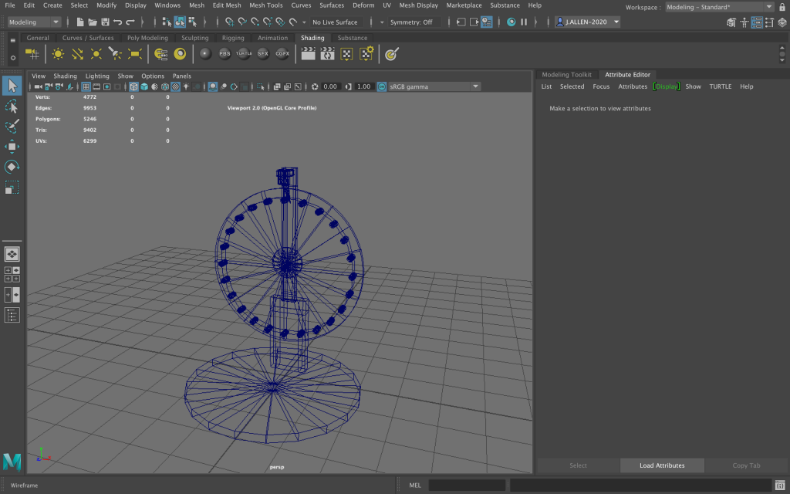Choose the Paint Selection tool

(12, 126)
